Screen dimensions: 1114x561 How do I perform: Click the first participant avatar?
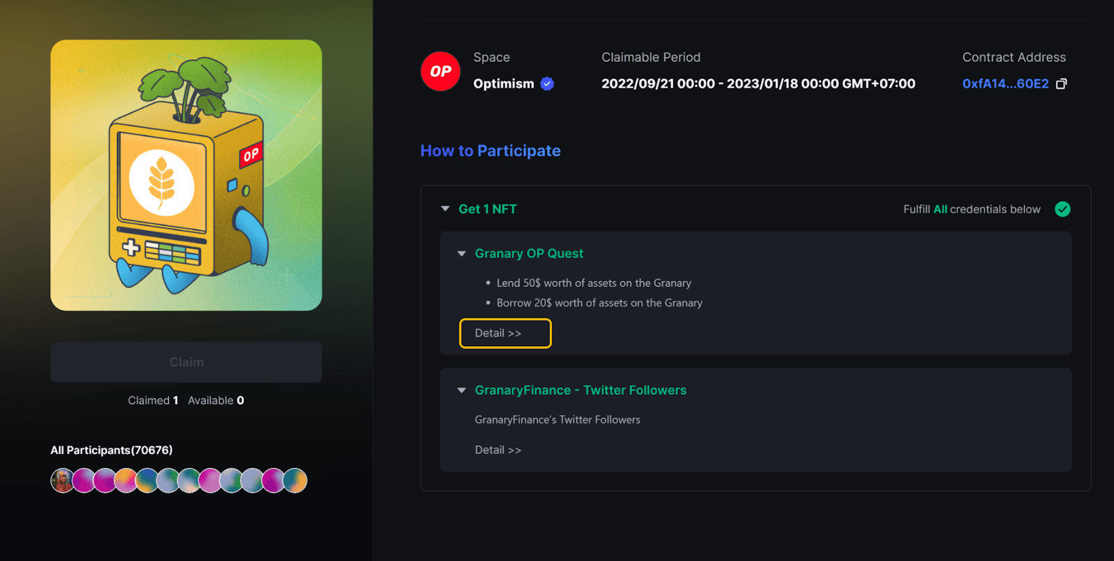pyautogui.click(x=63, y=480)
